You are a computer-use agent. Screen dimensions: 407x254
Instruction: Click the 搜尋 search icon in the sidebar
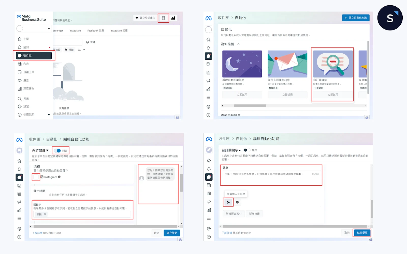pos(20,99)
